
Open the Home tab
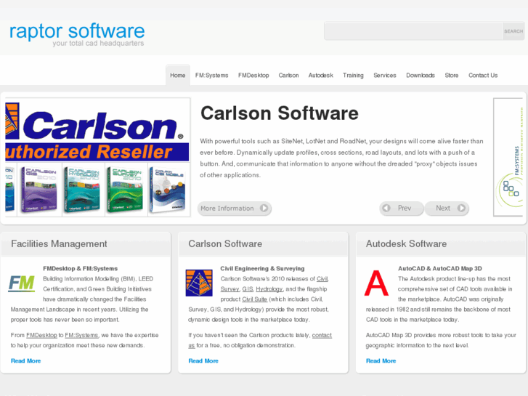(178, 75)
